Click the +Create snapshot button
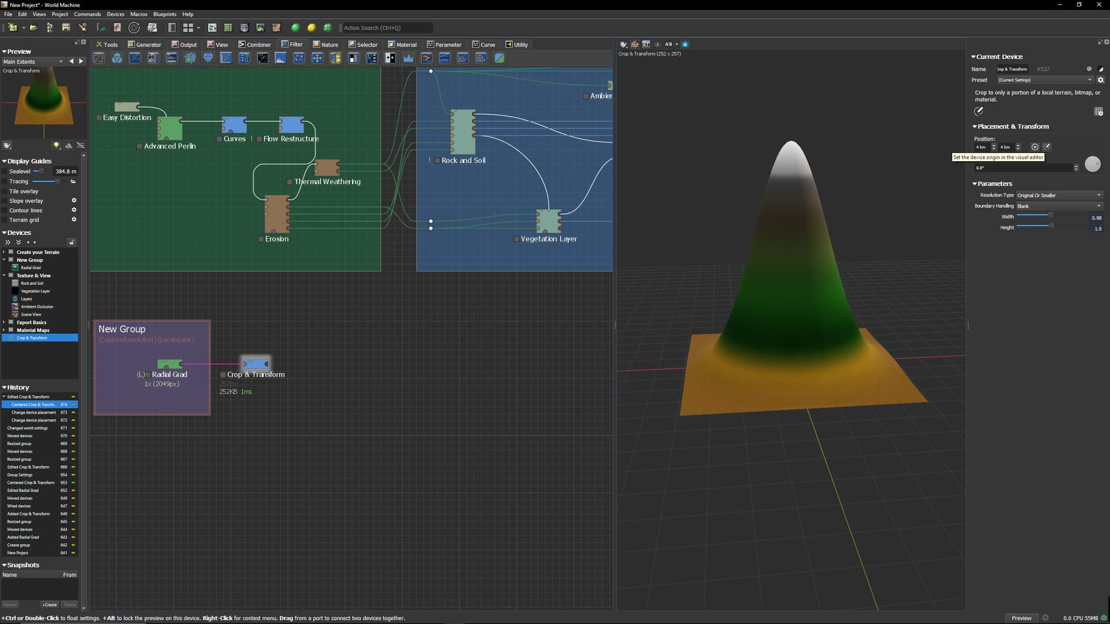The image size is (1110, 624). coord(50,604)
